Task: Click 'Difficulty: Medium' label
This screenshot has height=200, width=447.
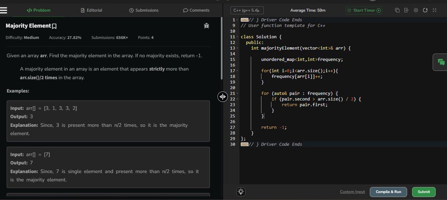Action: (22, 38)
